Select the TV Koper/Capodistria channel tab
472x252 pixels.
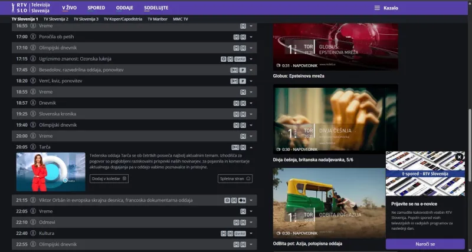[123, 19]
